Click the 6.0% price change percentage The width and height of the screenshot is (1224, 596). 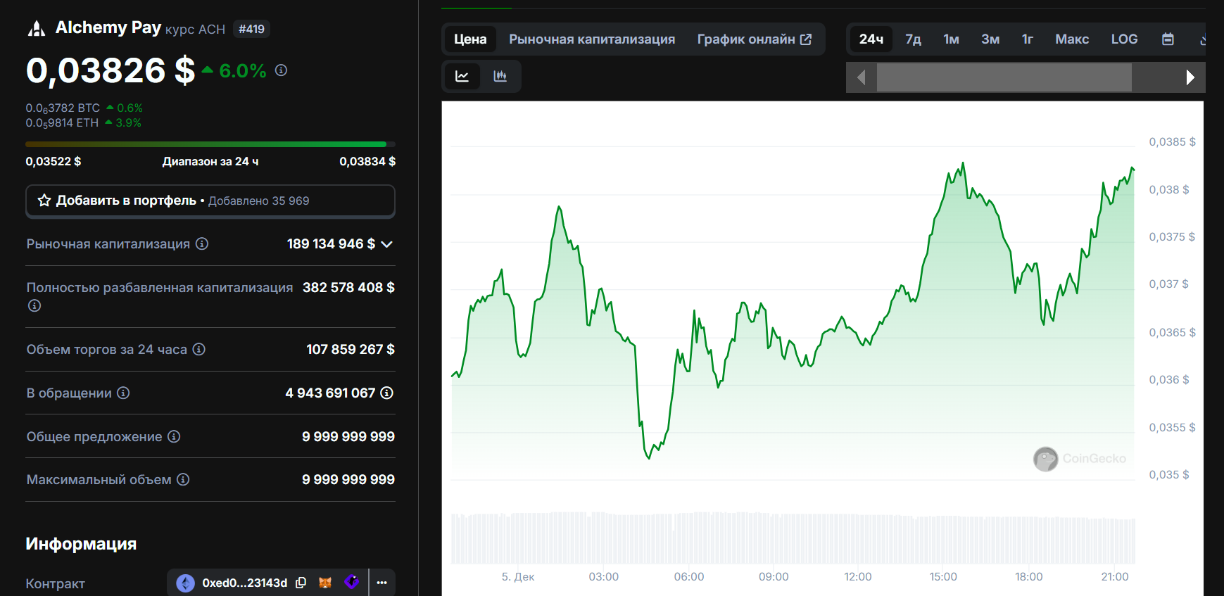point(243,71)
